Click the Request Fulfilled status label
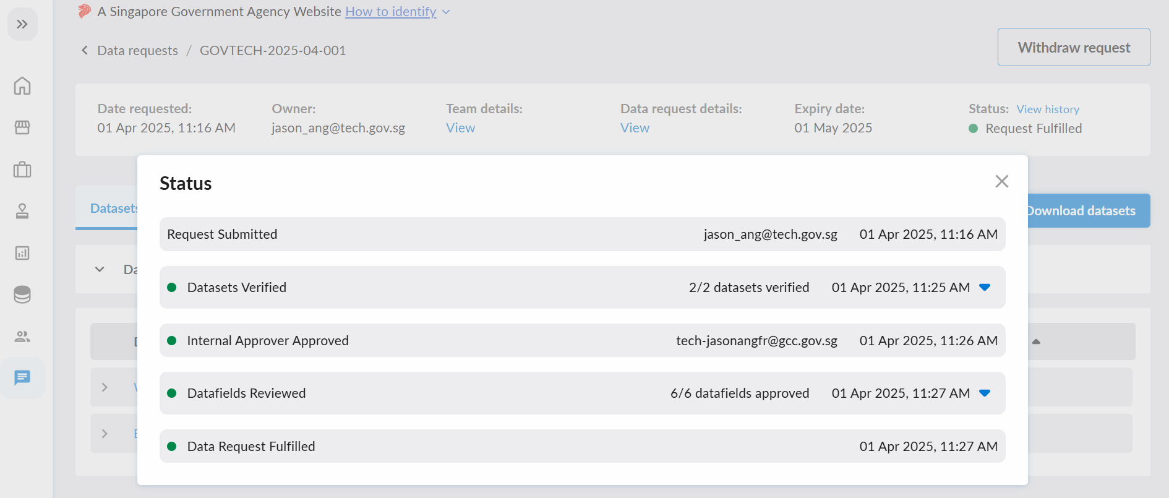This screenshot has height=498, width=1169. pos(1034,128)
